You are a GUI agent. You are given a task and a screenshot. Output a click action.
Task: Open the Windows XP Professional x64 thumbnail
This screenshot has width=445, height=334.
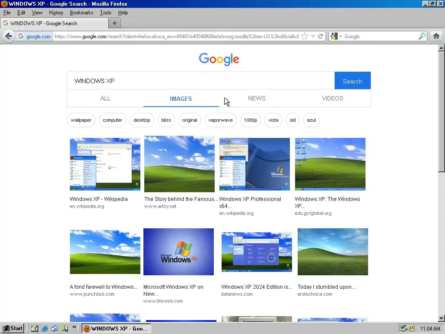point(255,164)
